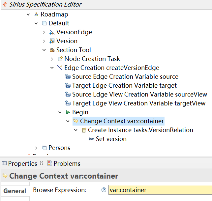
Task: Switch to the Problems tab
Action: (x=64, y=163)
